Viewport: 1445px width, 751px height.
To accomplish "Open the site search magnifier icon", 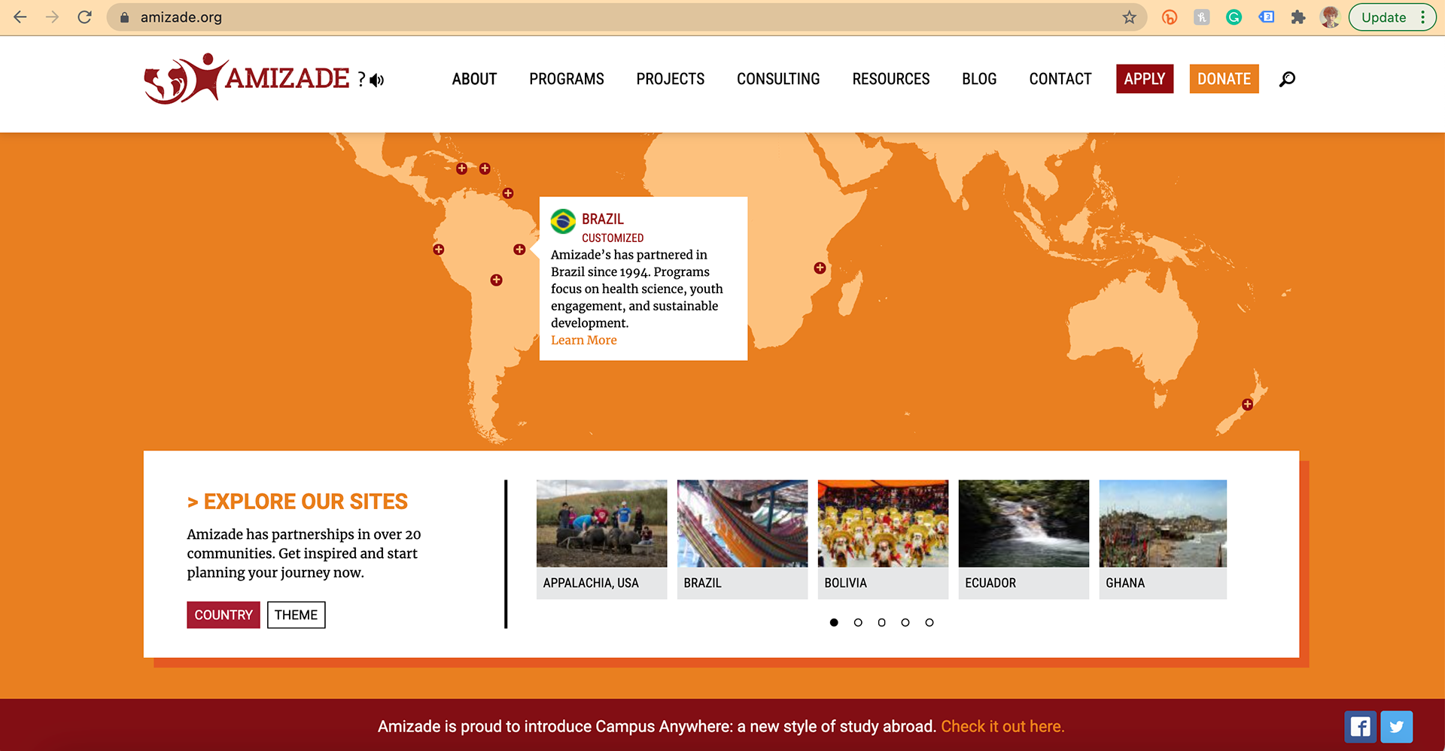I will [1288, 79].
